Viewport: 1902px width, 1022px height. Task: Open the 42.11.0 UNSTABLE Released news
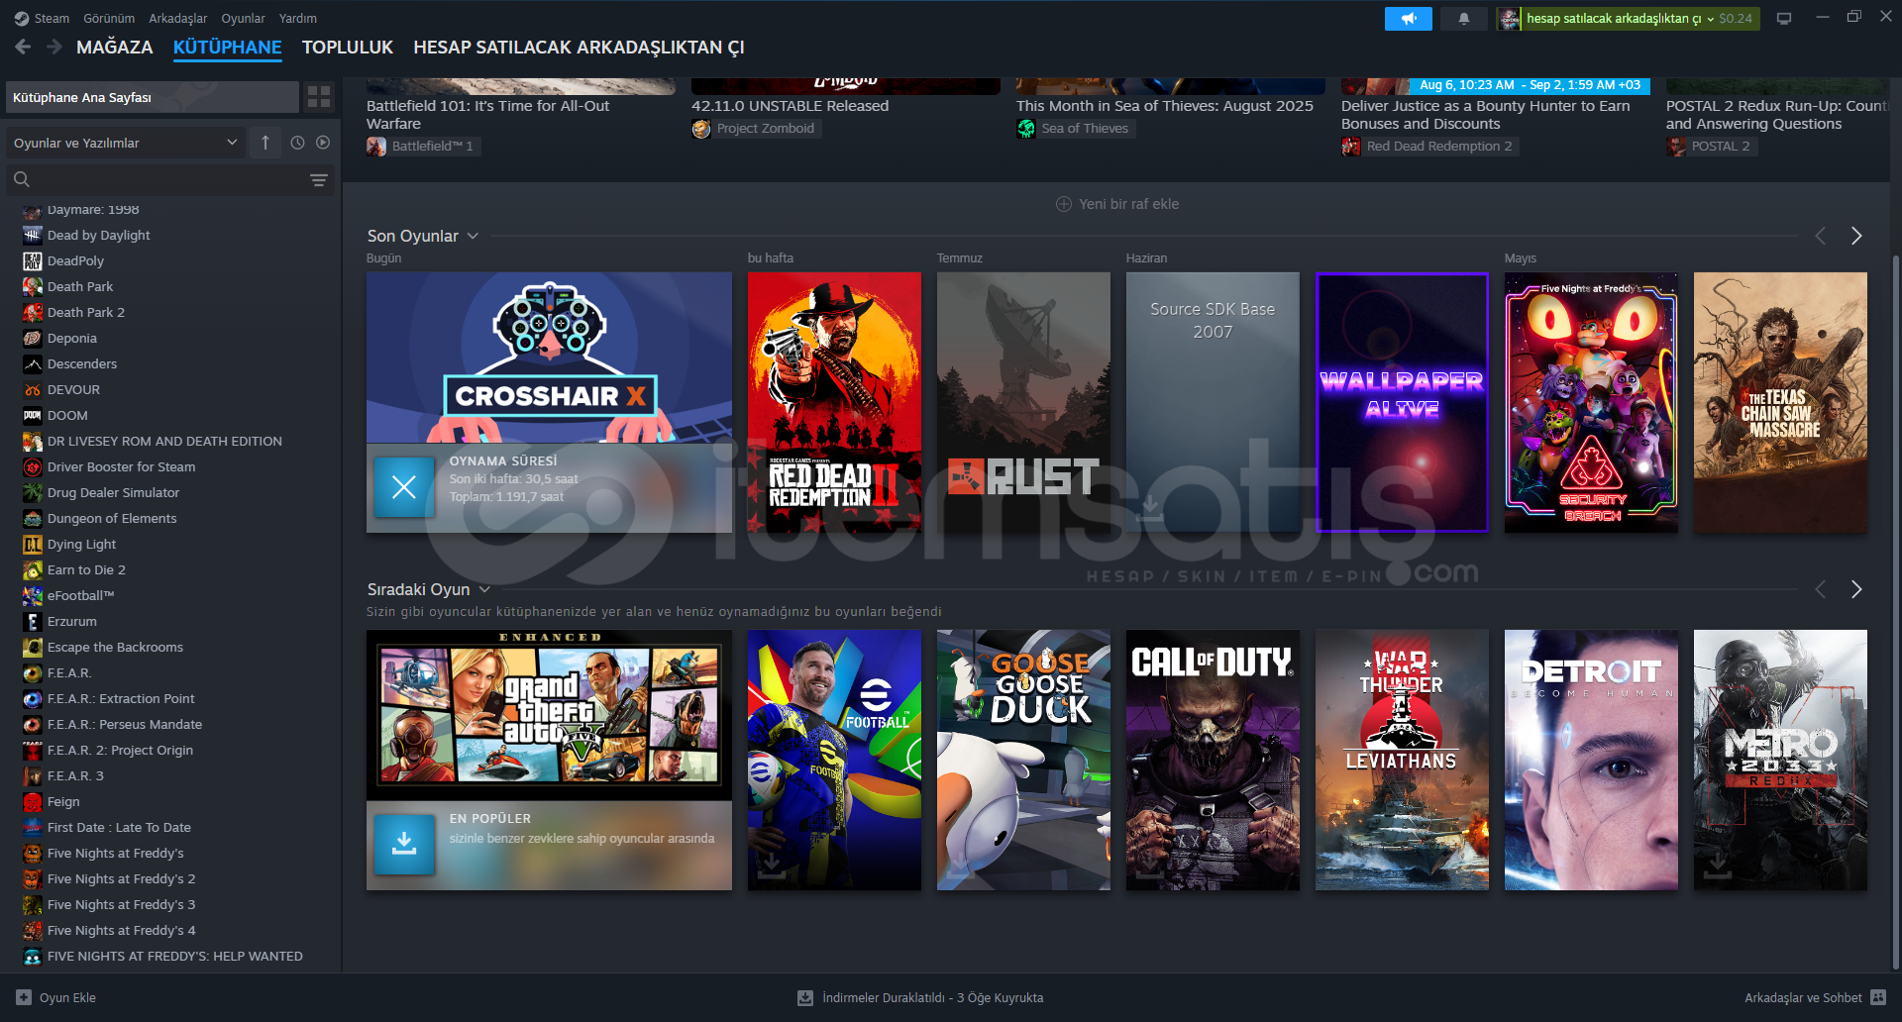coord(790,106)
